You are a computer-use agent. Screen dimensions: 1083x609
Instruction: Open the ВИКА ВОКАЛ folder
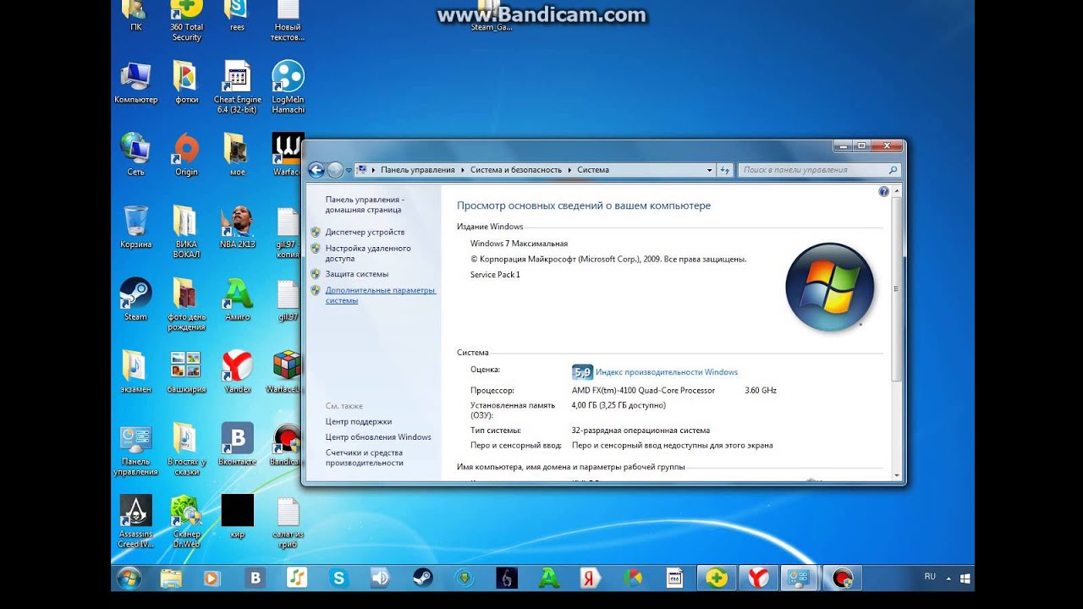[186, 232]
